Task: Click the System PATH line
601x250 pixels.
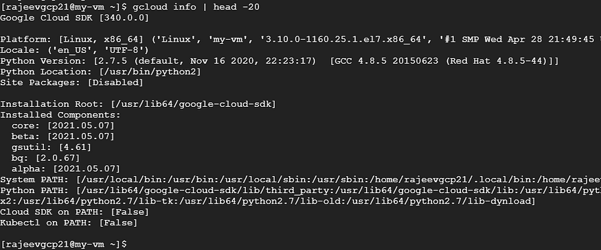Action: [x=301, y=179]
